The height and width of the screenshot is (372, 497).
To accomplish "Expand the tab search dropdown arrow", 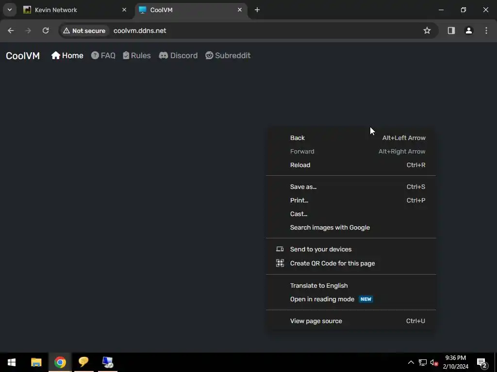I will [10, 10].
